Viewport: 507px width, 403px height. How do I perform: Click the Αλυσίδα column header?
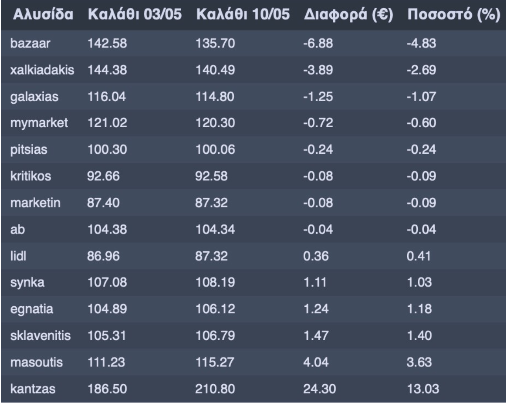click(43, 14)
